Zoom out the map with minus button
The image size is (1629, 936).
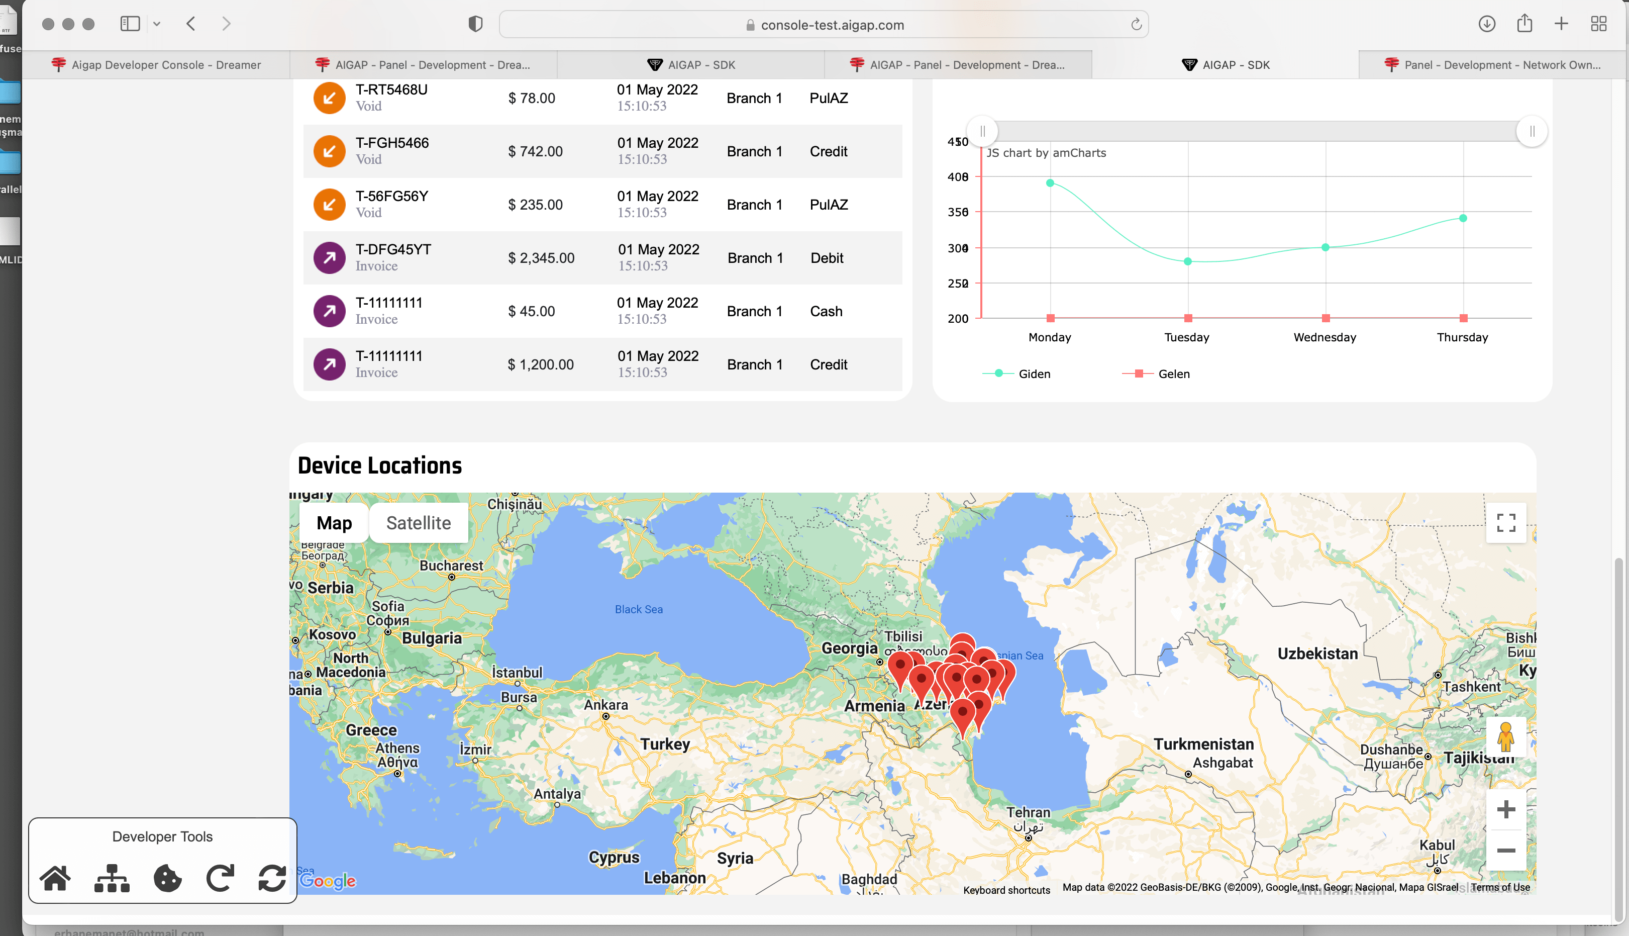coord(1505,850)
